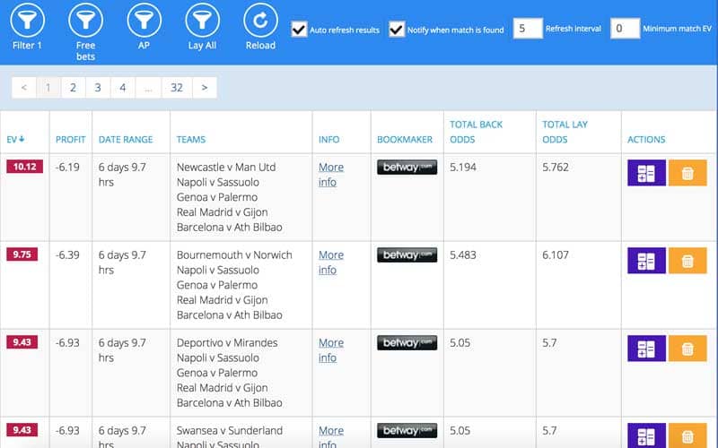The width and height of the screenshot is (718, 448).
Task: Focus the Minimum match EV input
Action: pos(625,29)
